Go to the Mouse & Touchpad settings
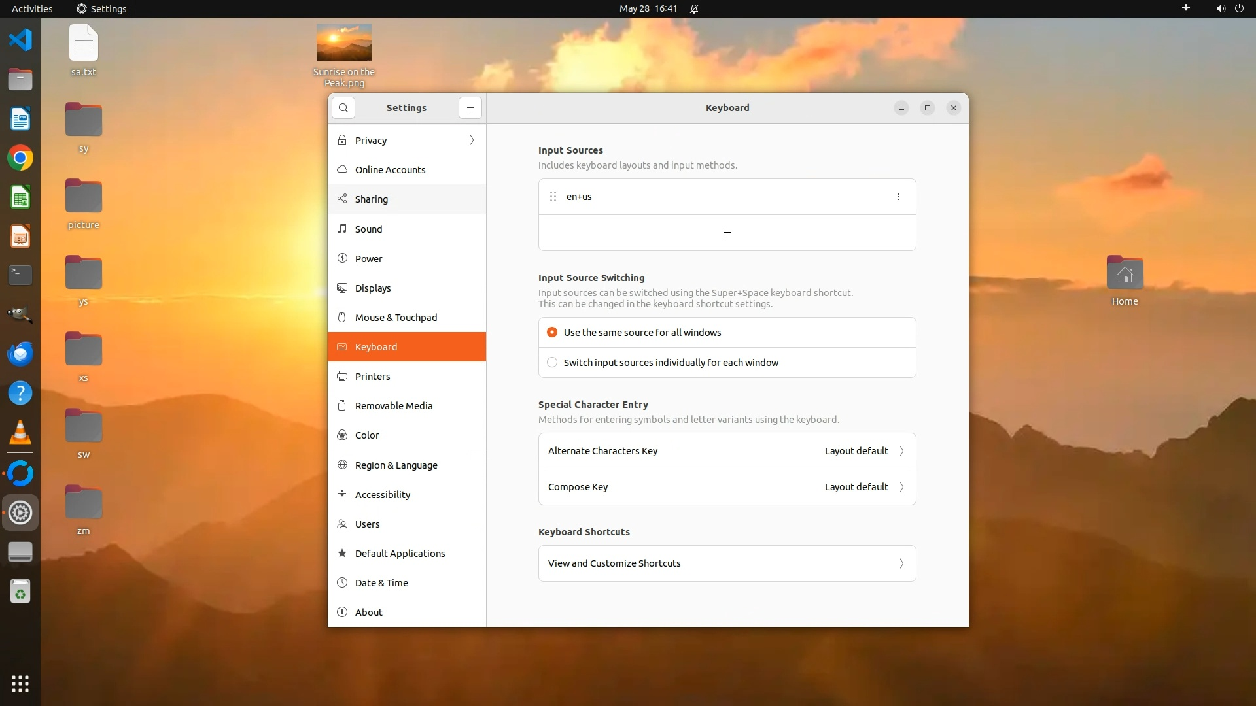This screenshot has width=1256, height=706. point(396,318)
